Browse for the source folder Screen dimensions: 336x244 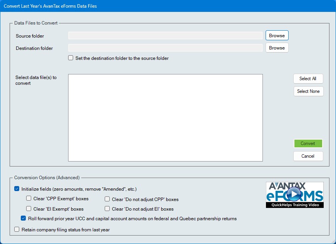(277, 36)
